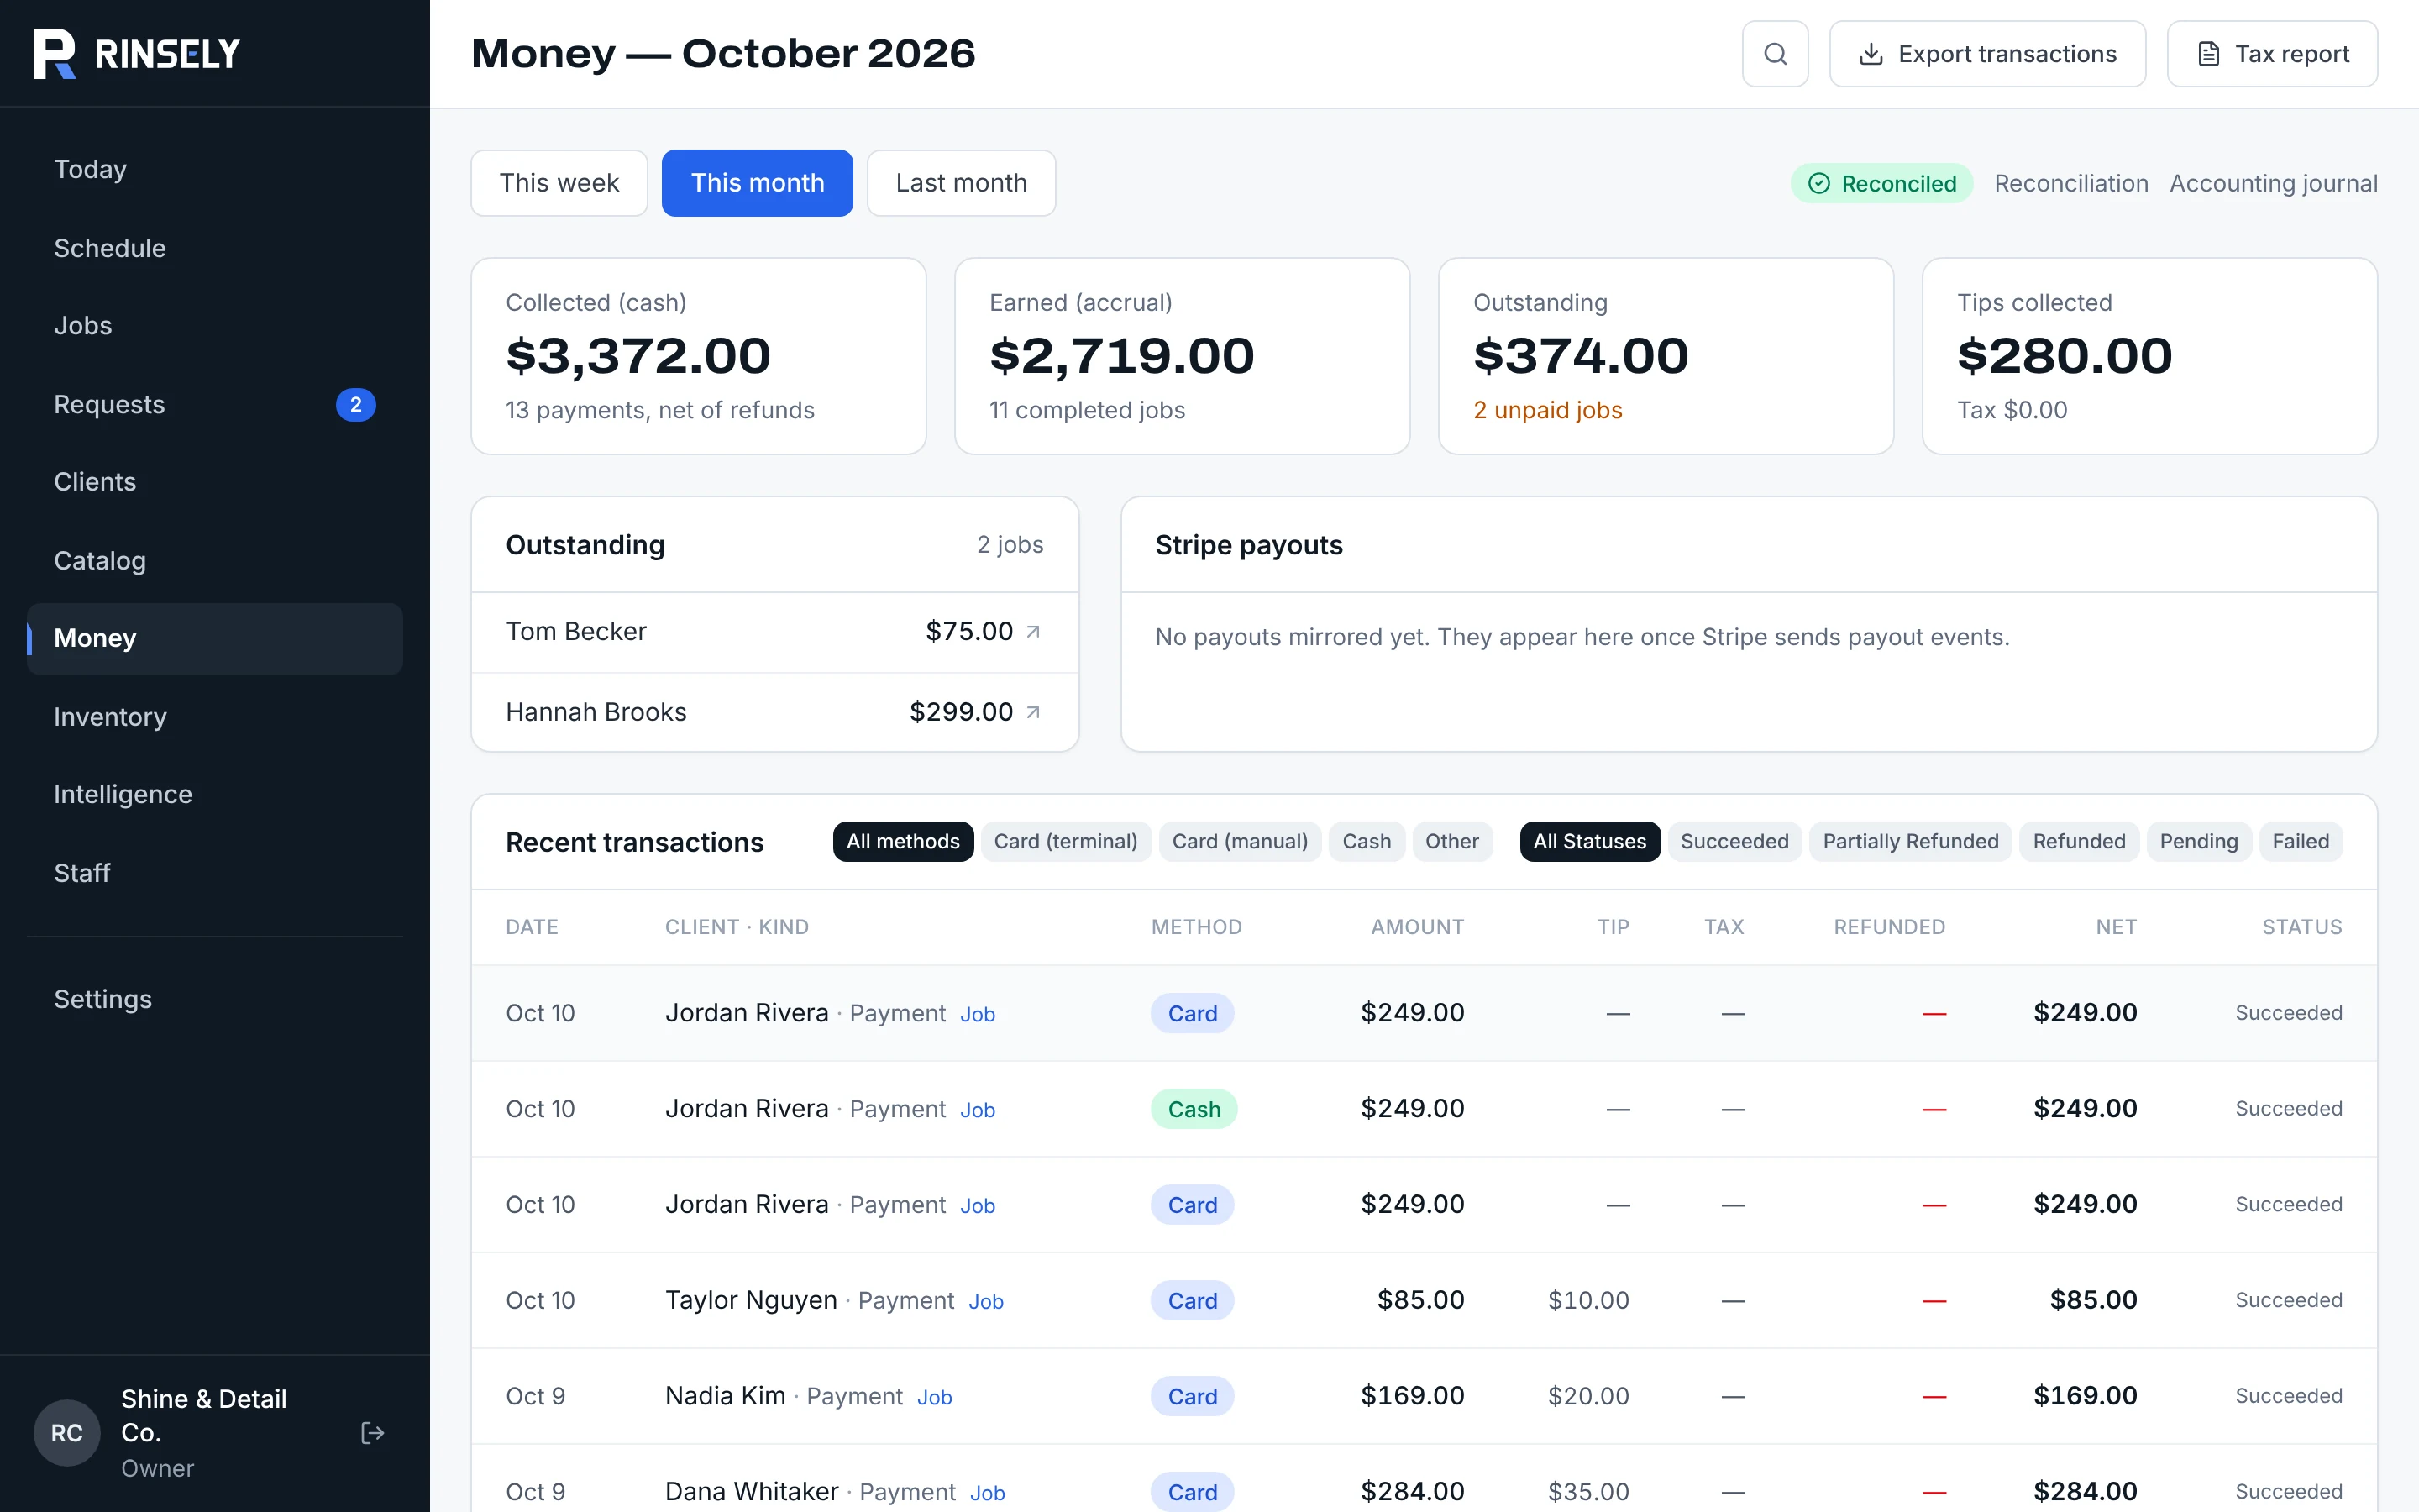
Task: Click the Collected (cash) $3,372.00 card
Action: [699, 356]
